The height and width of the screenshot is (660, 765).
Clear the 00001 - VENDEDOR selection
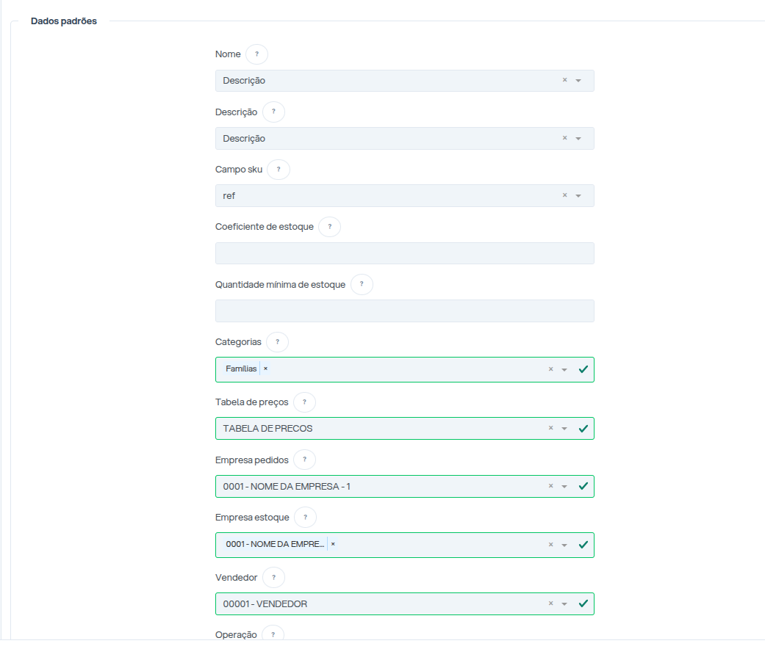(551, 603)
